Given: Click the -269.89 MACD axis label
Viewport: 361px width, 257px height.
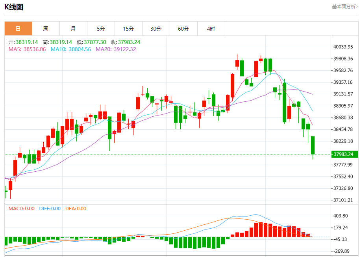Looking at the screenshot, I should (341, 251).
